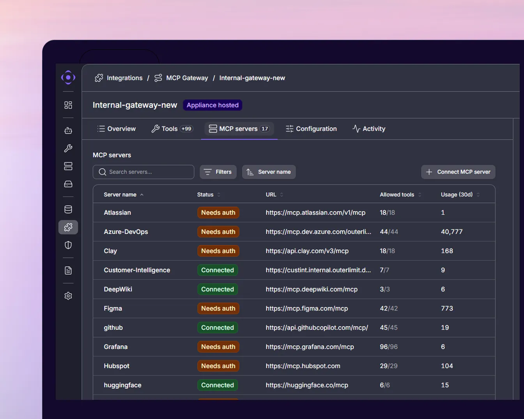Viewport: 524px width, 419px height.
Task: Open the database cylinder icon in the sidebar
Action: pyautogui.click(x=68, y=209)
